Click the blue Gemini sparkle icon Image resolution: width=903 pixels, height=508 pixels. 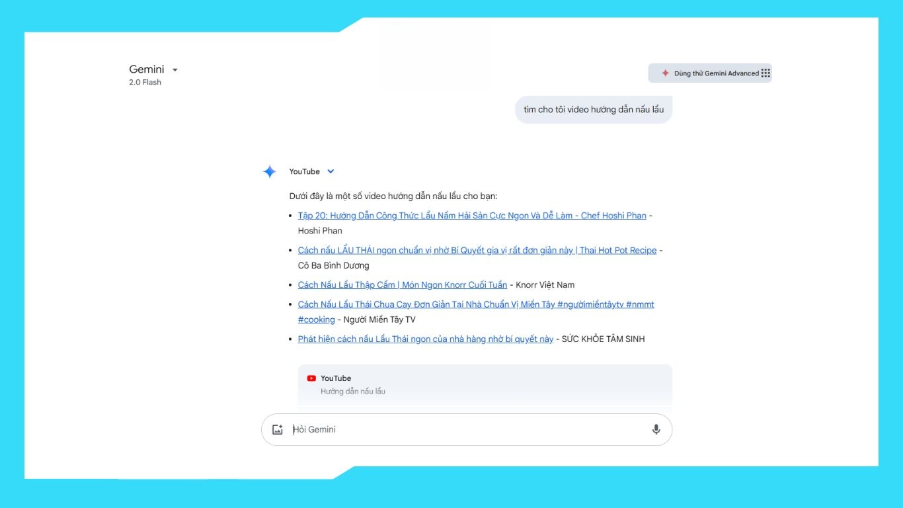pyautogui.click(x=270, y=172)
